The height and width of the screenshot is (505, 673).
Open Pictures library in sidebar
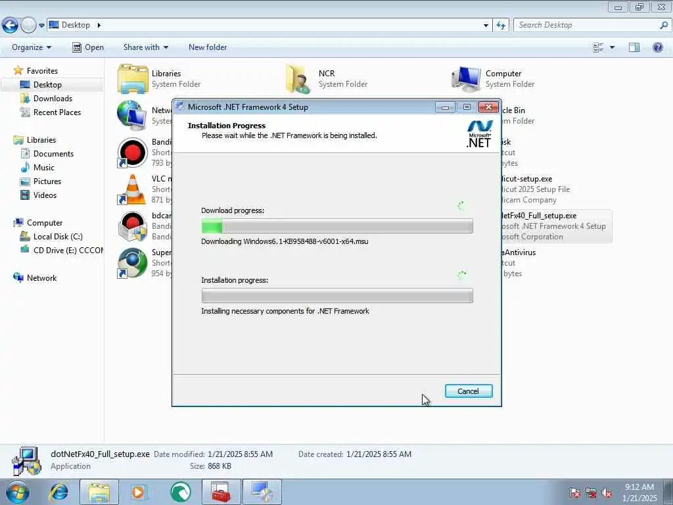[x=47, y=181]
